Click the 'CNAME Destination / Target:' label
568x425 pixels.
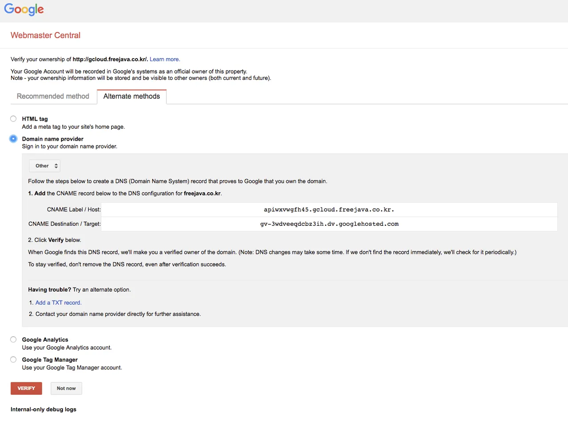tap(64, 224)
